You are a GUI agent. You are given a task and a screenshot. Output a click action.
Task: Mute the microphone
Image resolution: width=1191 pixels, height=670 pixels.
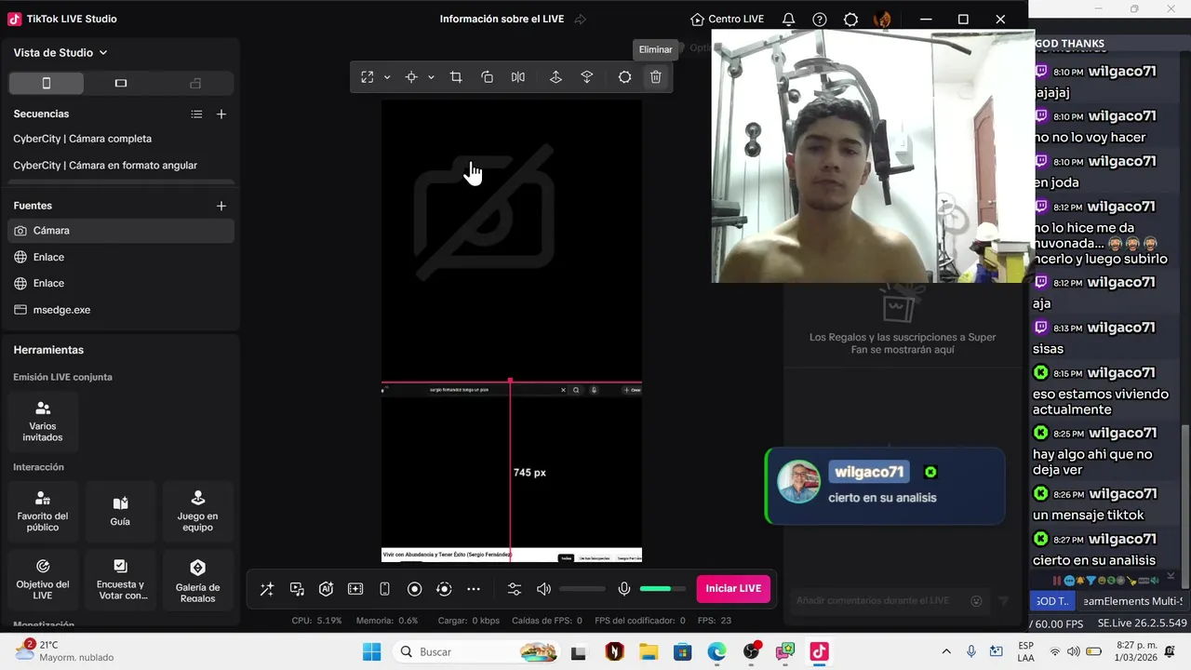[624, 589]
